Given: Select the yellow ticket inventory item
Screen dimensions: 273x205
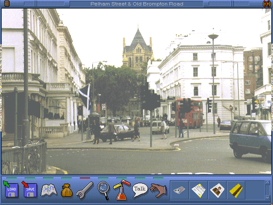Looking at the screenshot, I should 236,190.
